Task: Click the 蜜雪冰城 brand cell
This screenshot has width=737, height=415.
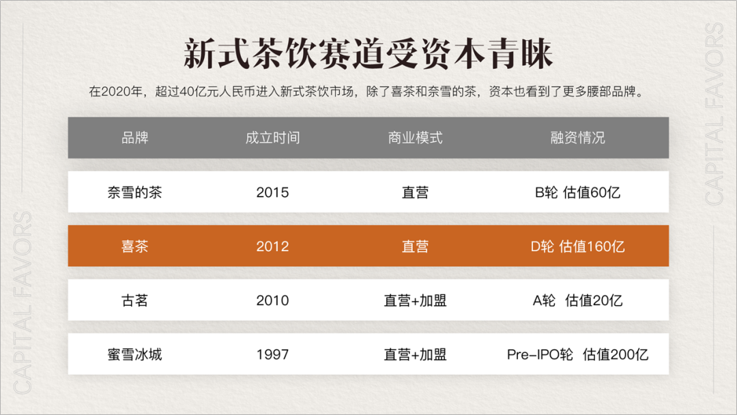Action: click(135, 354)
